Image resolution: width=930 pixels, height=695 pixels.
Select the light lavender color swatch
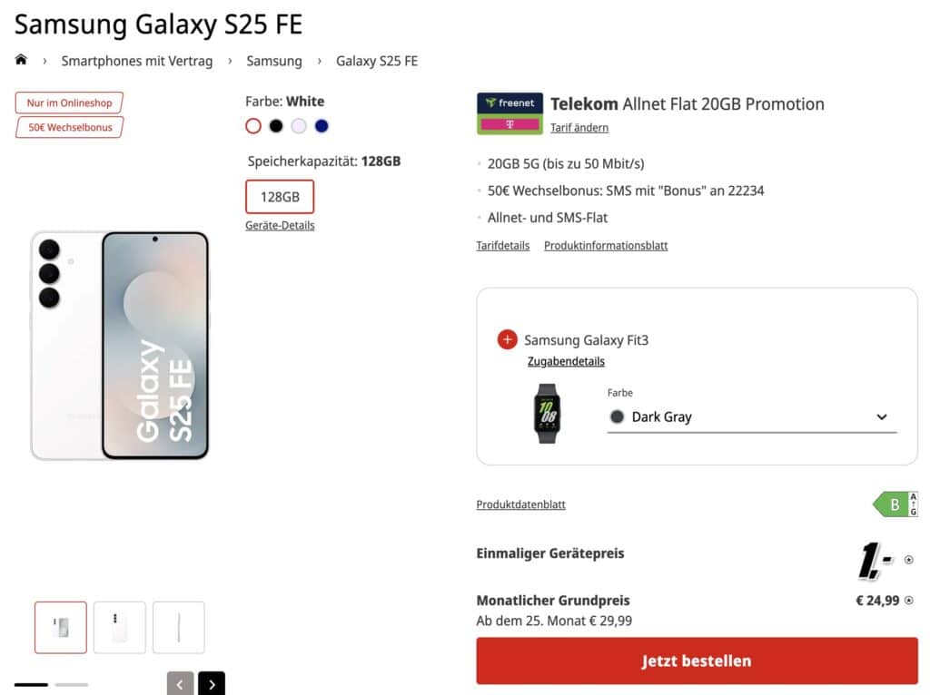pos(299,126)
